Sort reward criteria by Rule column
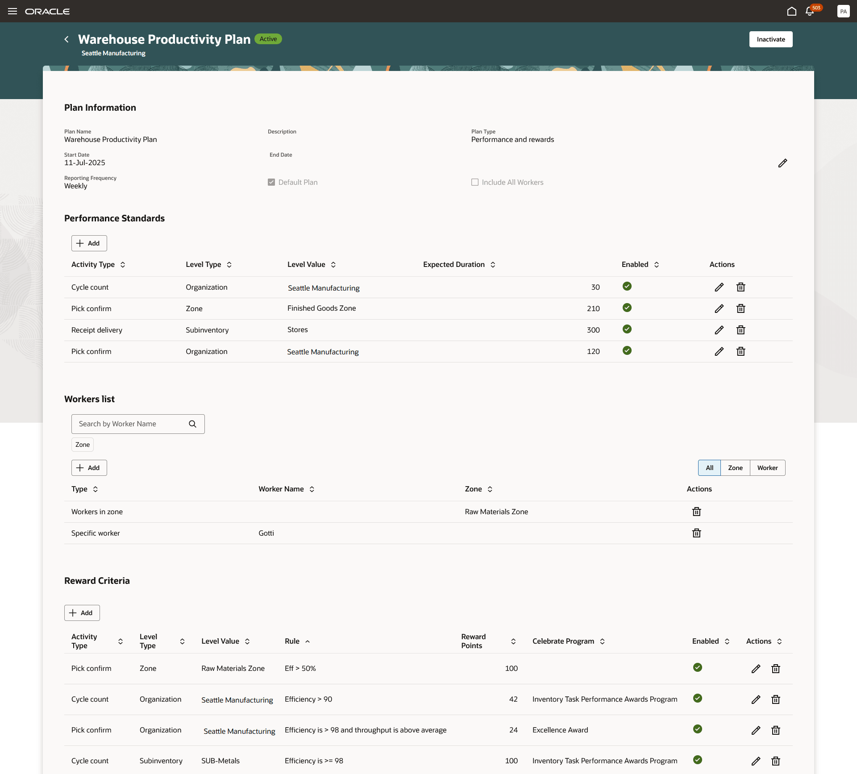Viewport: 857px width, 774px height. click(308, 641)
